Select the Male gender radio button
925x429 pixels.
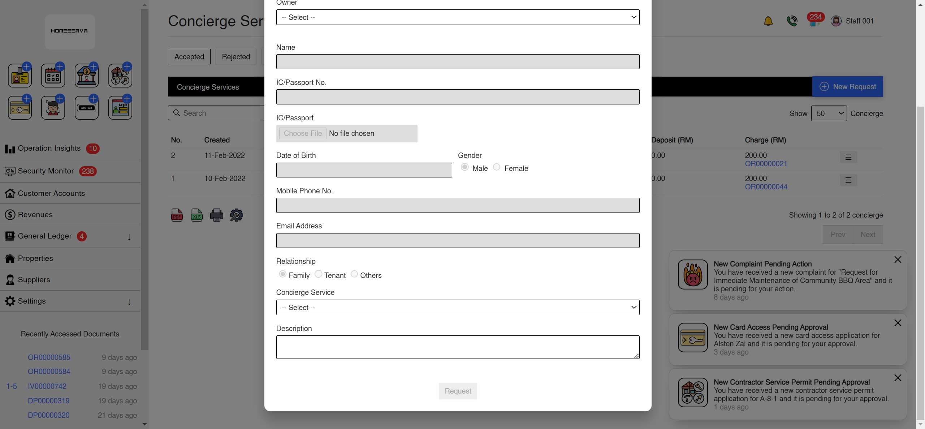point(464,167)
